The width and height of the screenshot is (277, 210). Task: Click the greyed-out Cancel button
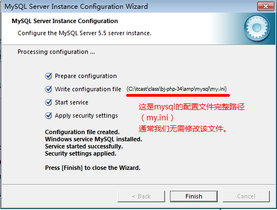pos(246,196)
